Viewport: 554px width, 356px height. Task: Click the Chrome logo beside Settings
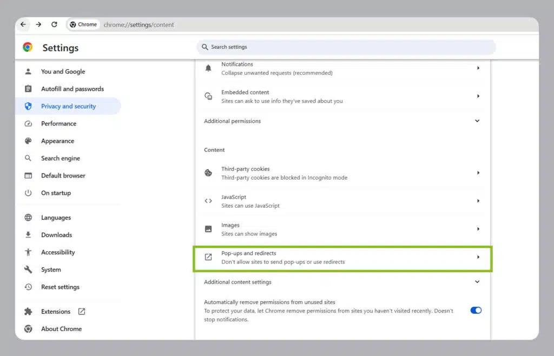(28, 47)
